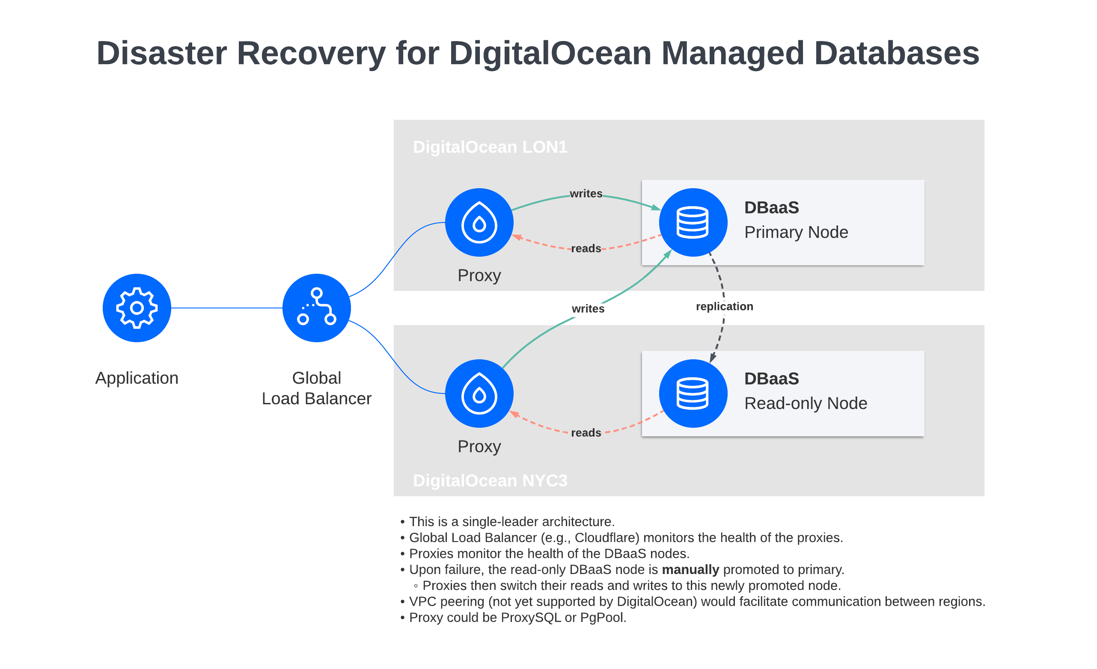This screenshot has height=669, width=1097.
Task: Click the 'DigitalOcean LON1' region label
Action: point(490,147)
